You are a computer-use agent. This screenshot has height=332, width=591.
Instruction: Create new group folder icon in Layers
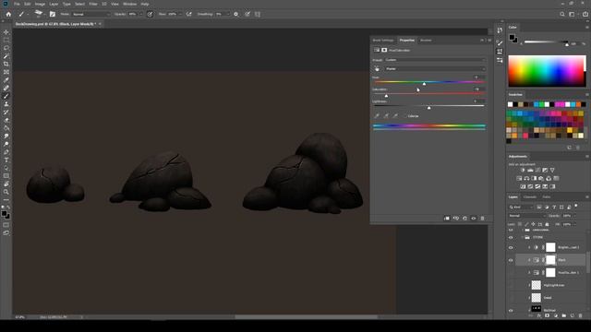pos(564,315)
